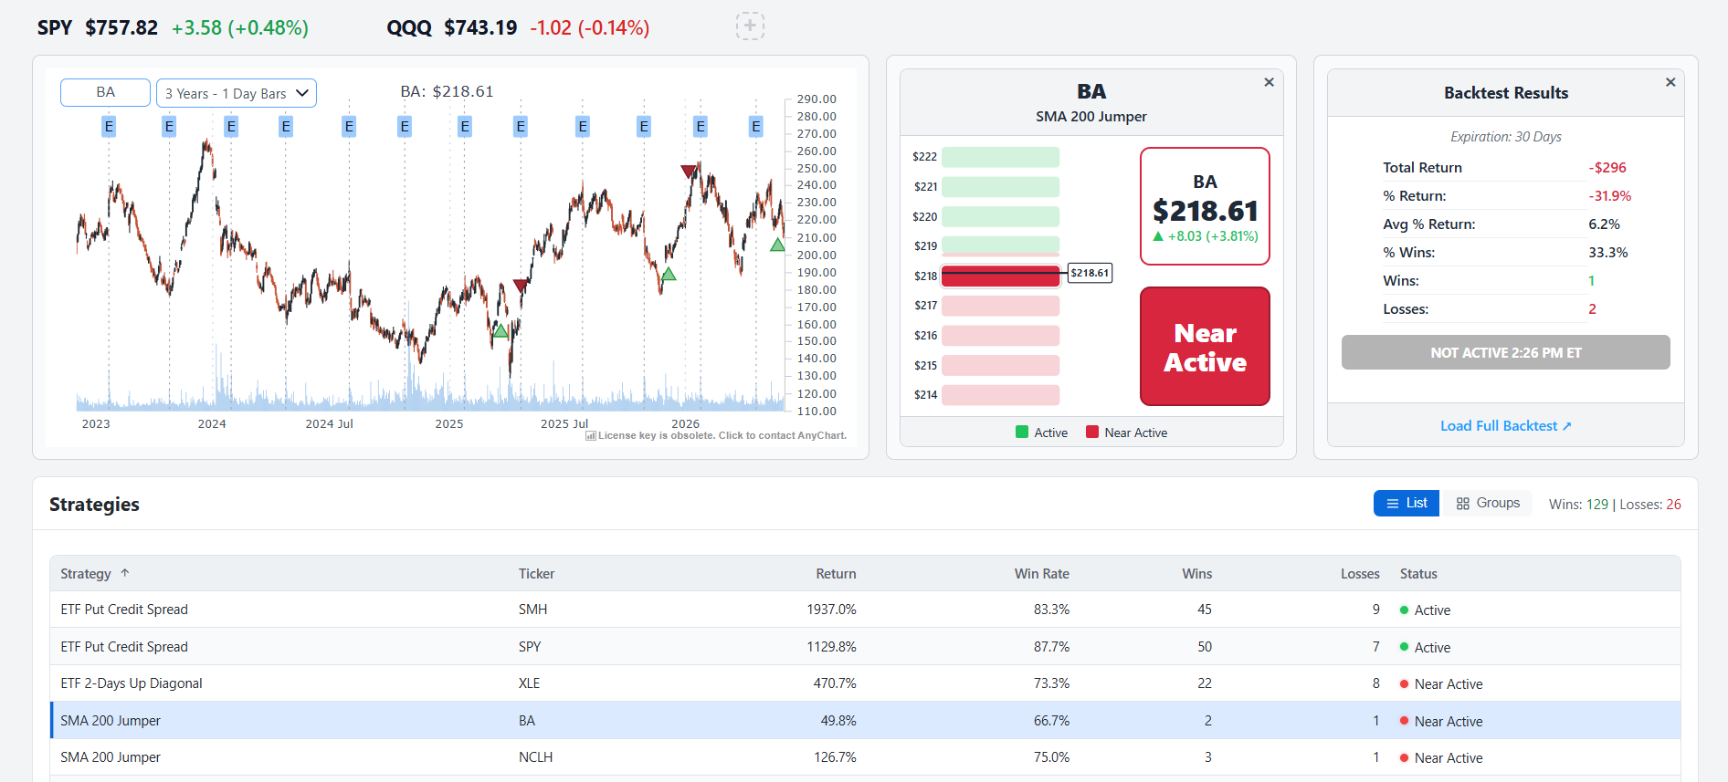Viewport: 1728px width, 782px height.
Task: Click the rightmost E earnings marker on chart
Action: click(x=755, y=127)
